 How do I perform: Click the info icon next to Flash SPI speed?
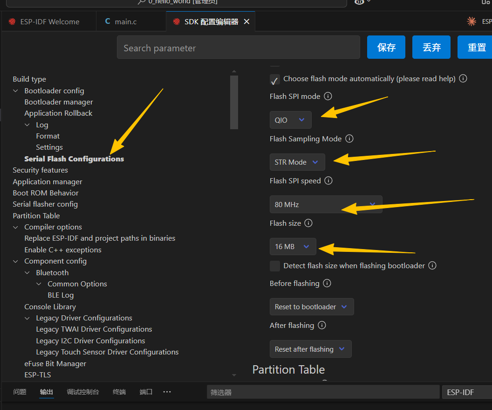[x=328, y=181]
